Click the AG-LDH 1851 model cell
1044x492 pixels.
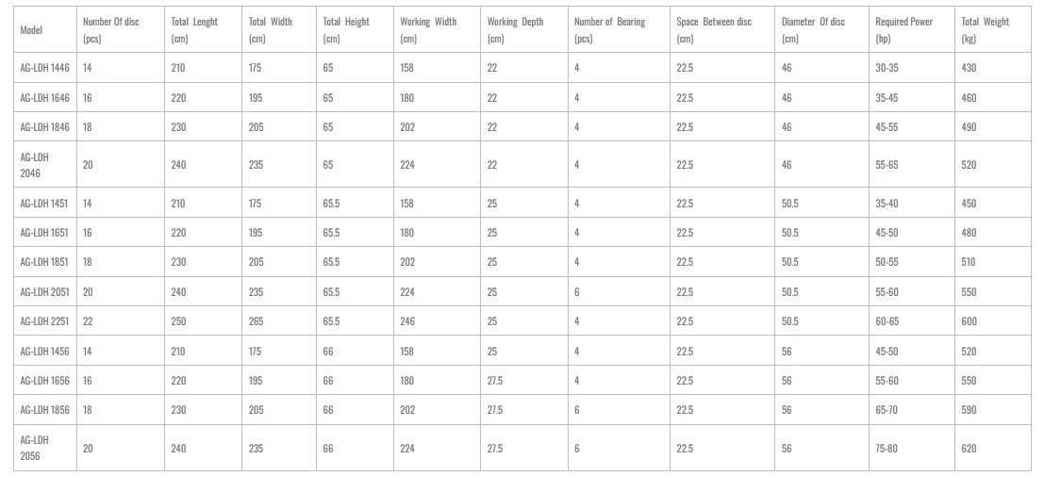pyautogui.click(x=44, y=262)
